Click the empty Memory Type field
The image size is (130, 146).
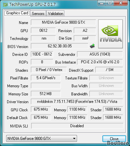45,86
